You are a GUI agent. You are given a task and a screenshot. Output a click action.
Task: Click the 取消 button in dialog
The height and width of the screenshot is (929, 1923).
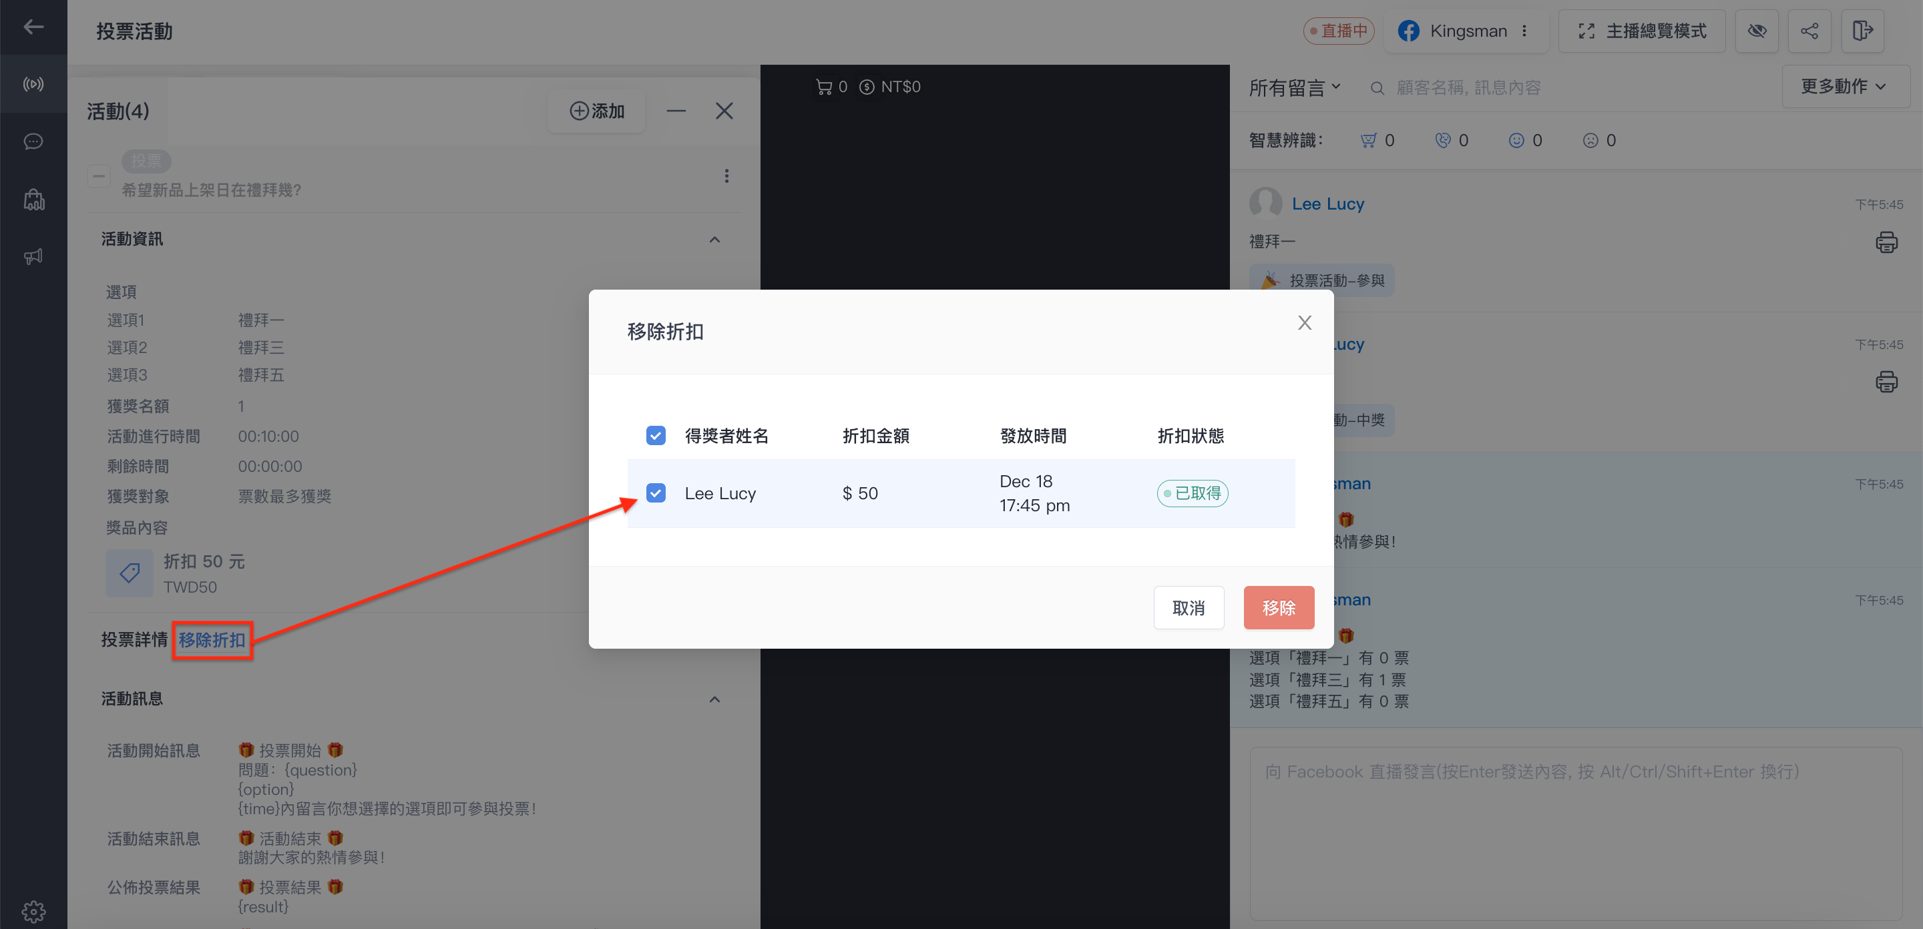[1189, 608]
